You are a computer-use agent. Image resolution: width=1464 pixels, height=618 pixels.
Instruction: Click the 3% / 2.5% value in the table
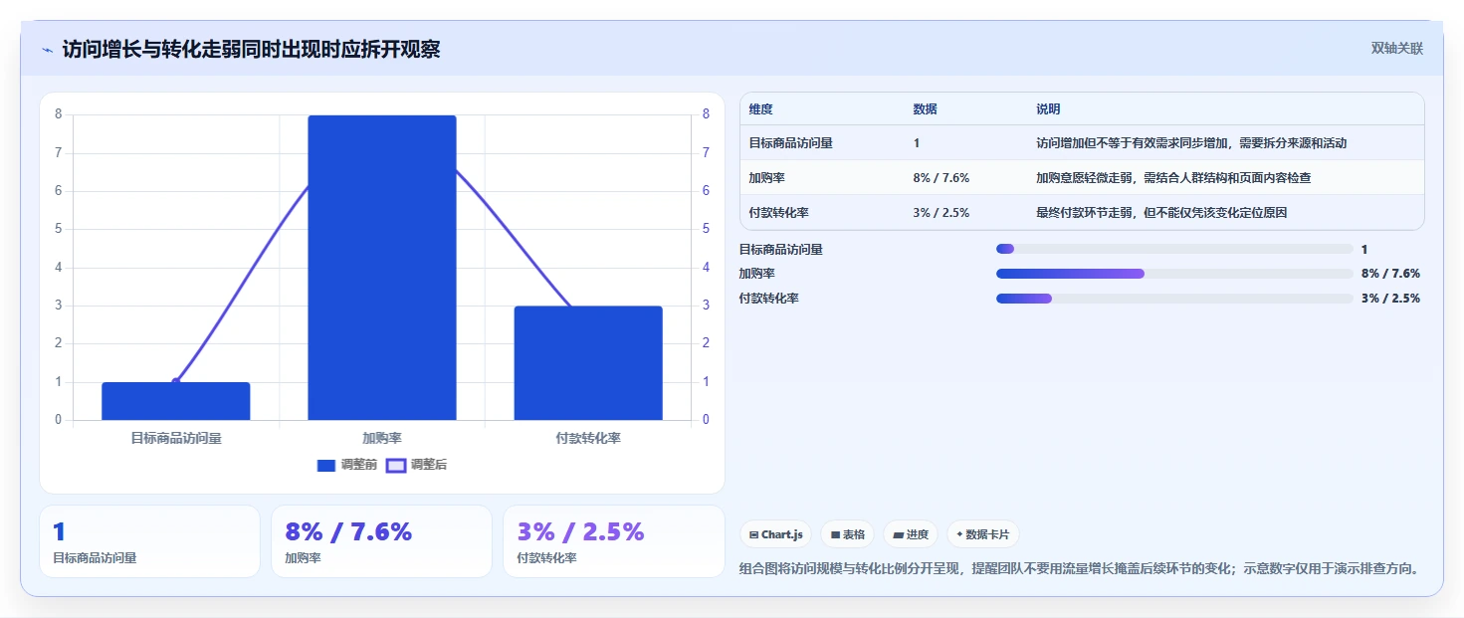941,213
